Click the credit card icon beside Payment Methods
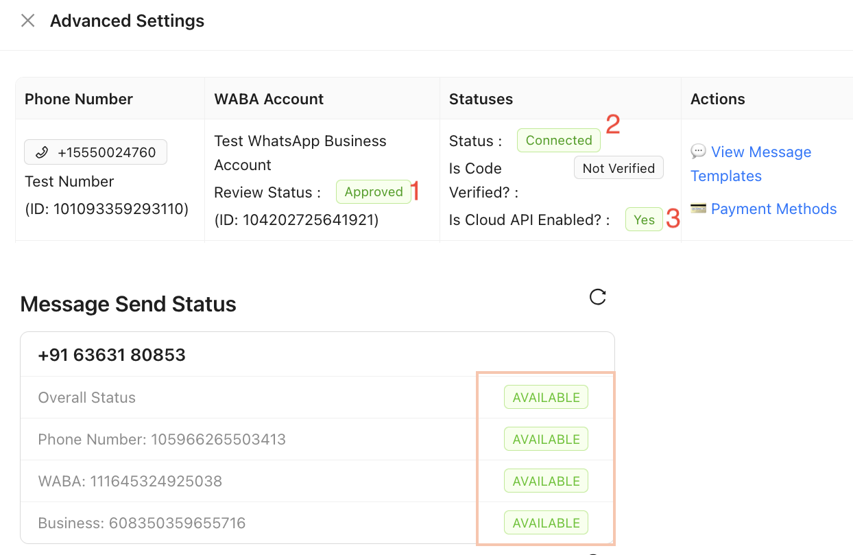The width and height of the screenshot is (853, 555). 698,208
